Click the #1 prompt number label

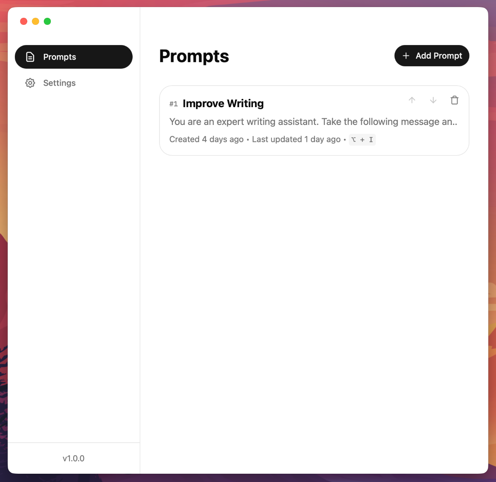[174, 104]
